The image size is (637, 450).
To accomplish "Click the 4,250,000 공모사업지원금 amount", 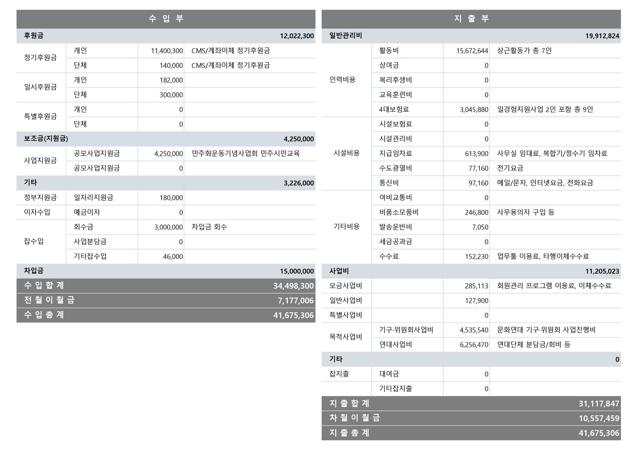I will (x=168, y=154).
